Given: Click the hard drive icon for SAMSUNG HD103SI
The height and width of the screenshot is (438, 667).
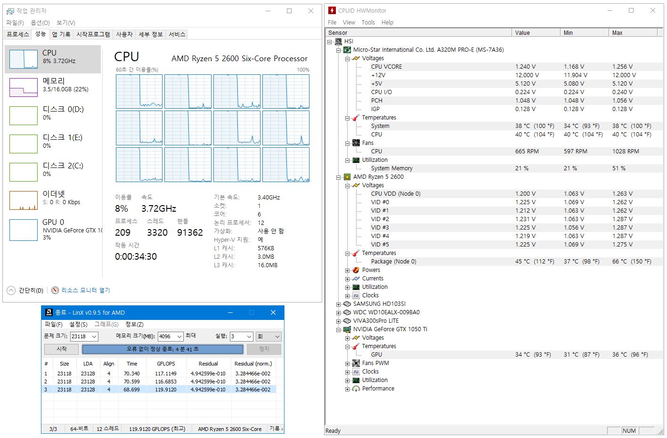Looking at the screenshot, I should tap(347, 304).
